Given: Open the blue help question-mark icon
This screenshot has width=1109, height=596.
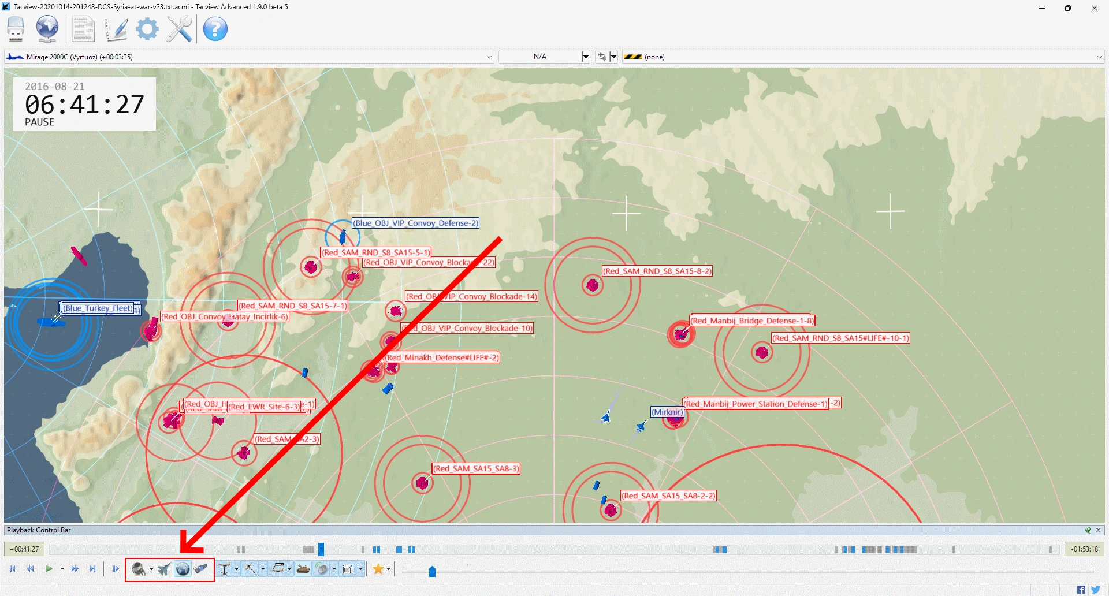Looking at the screenshot, I should point(215,29).
